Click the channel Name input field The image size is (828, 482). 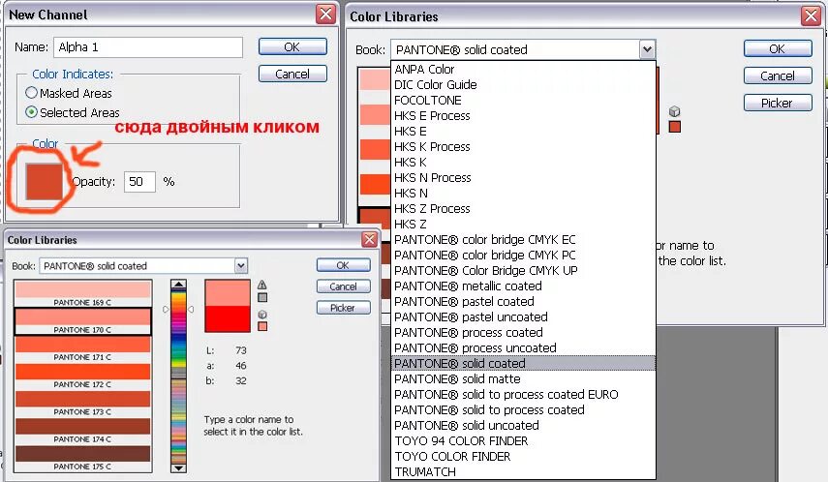[x=148, y=47]
